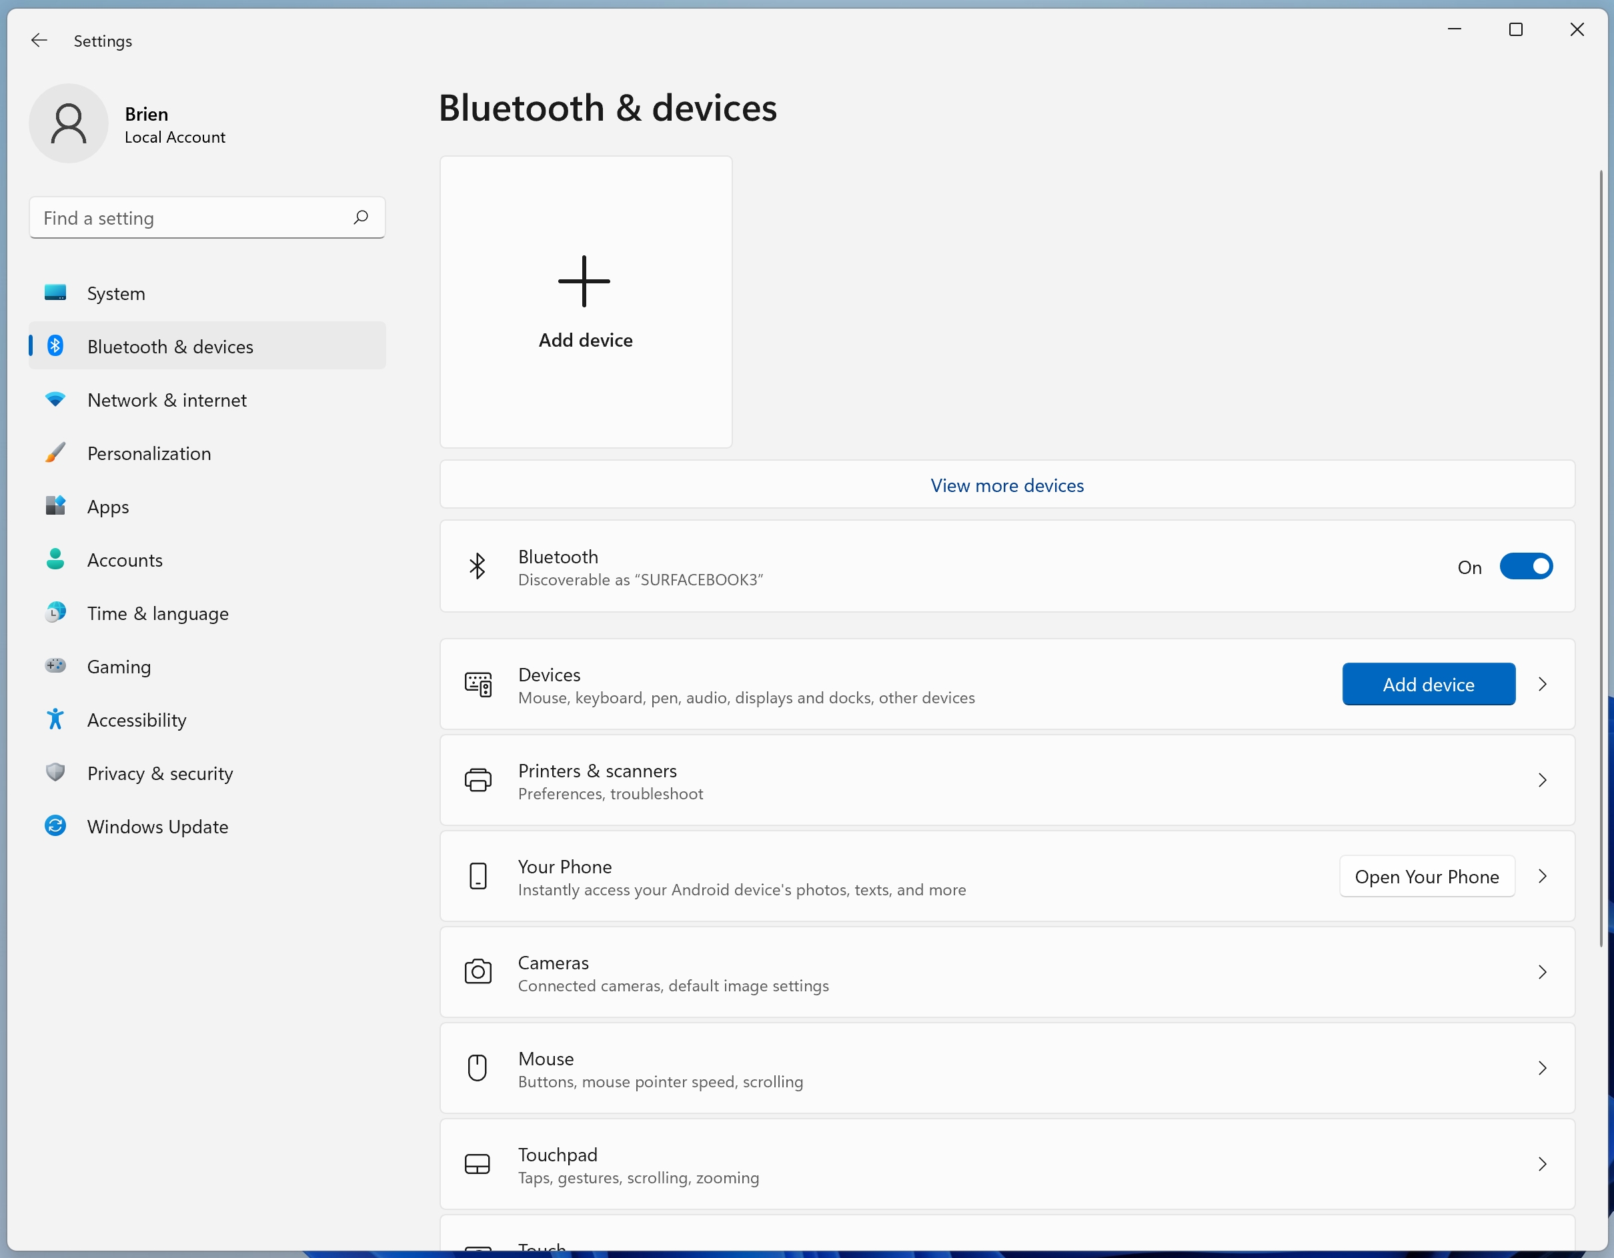This screenshot has height=1258, width=1614.
Task: Open Personalization settings
Action: pos(149,453)
